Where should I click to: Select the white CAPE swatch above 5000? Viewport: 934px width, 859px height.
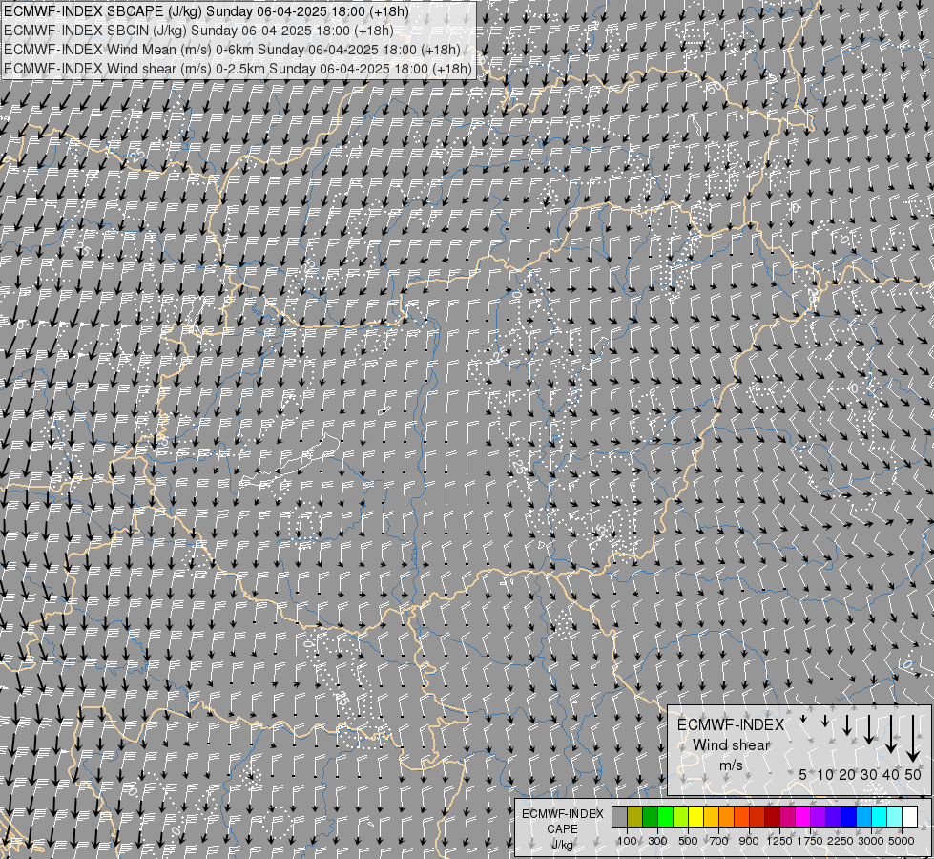(909, 816)
